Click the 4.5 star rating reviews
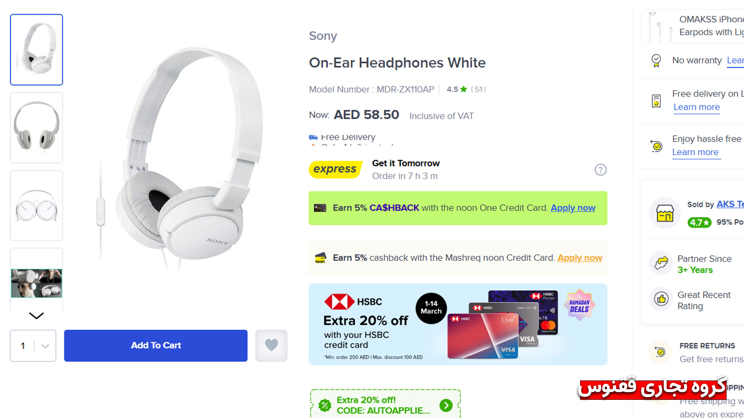 coord(465,89)
